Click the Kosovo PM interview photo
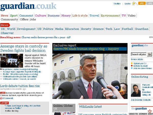Image resolution: width=153 pixels, height=115 pixels. pos(90,76)
